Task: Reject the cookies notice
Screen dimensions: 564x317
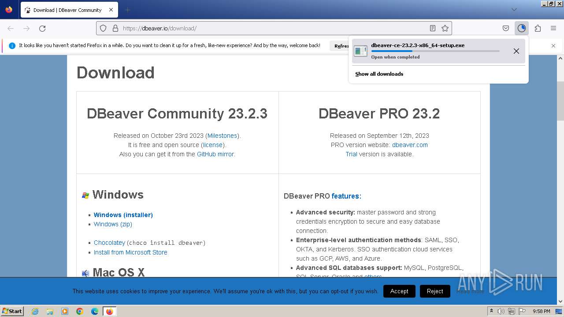Action: coord(435,291)
